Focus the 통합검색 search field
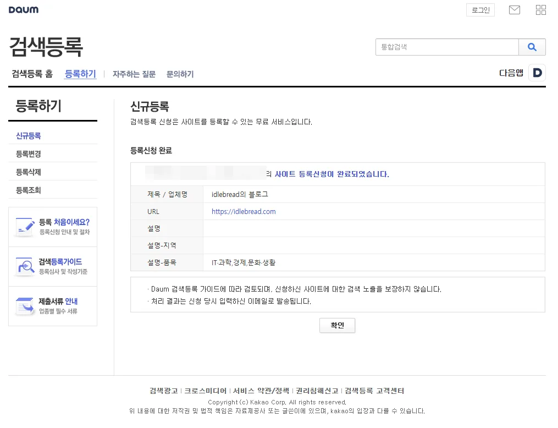The image size is (558, 428). (447, 47)
